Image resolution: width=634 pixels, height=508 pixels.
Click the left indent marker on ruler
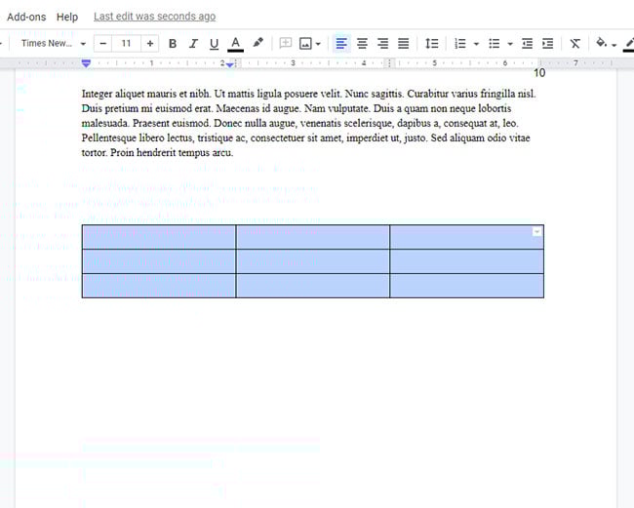[86, 62]
